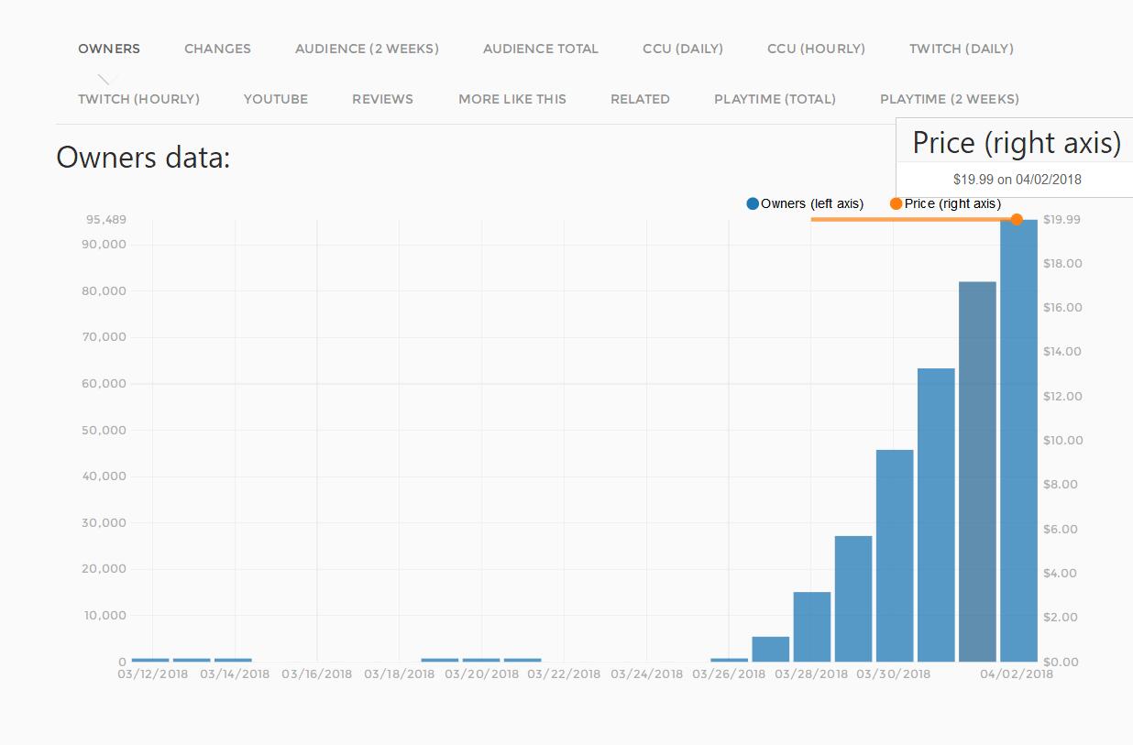Open the YouTube tab
The width and height of the screenshot is (1133, 745).
click(276, 99)
